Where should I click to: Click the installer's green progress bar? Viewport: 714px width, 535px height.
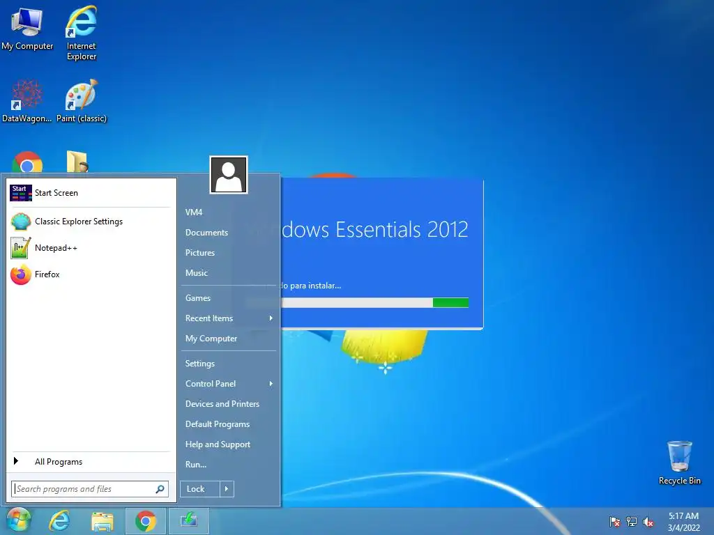coord(450,303)
